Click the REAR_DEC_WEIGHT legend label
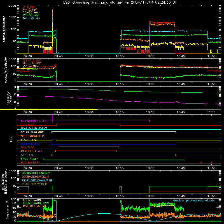 [x=34, y=184]
